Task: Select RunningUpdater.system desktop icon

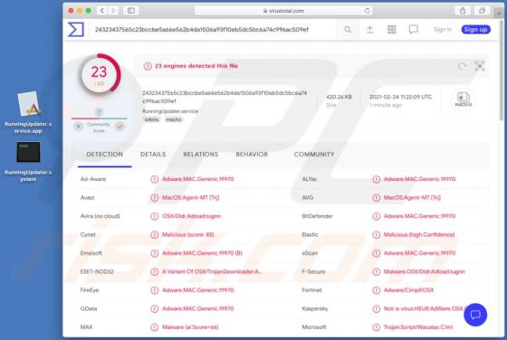Action: (x=28, y=162)
